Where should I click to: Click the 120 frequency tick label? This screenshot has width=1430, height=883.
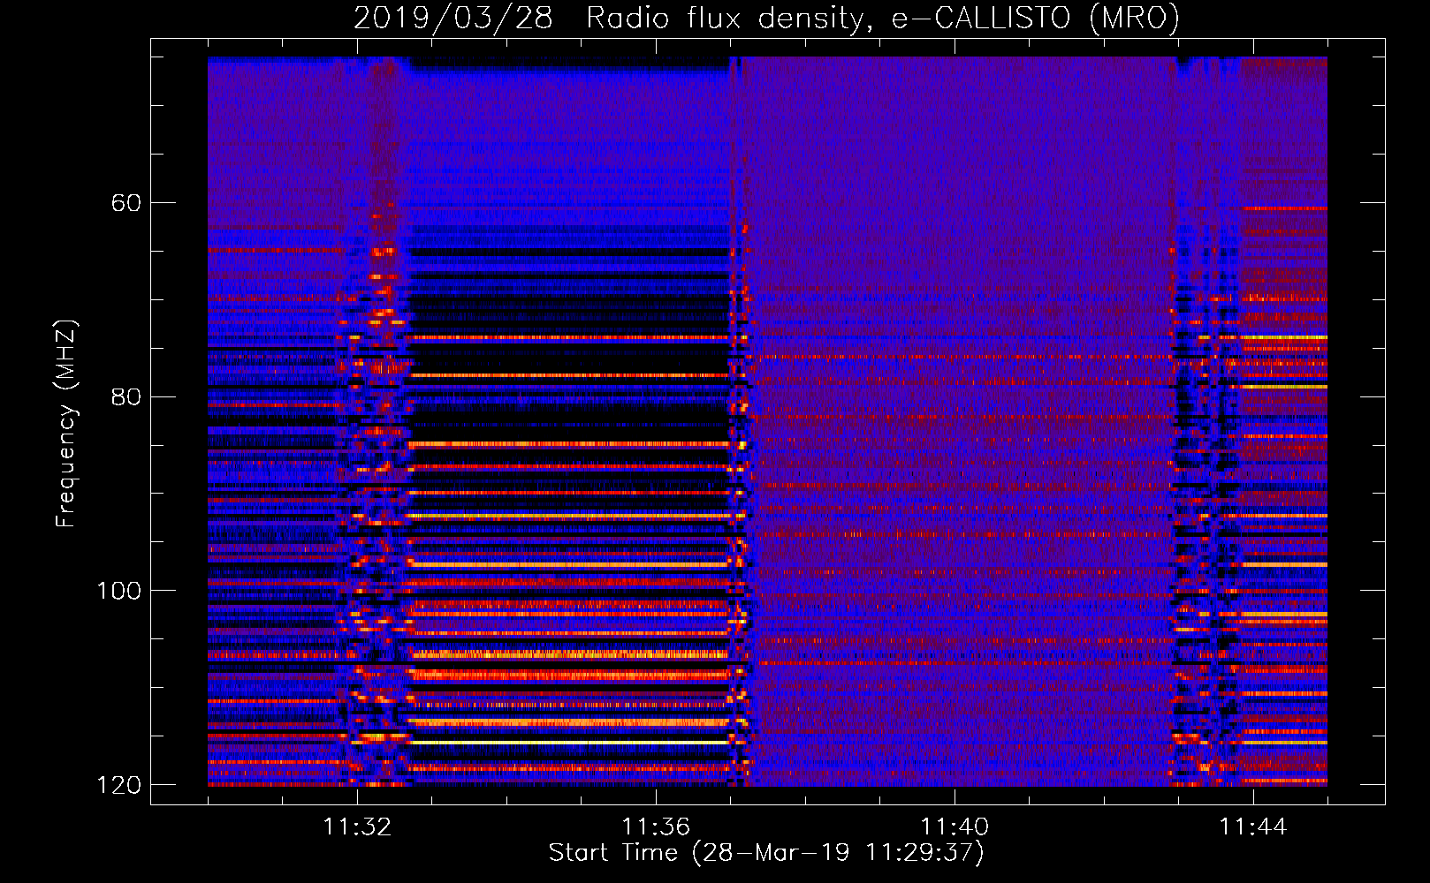coord(119,785)
